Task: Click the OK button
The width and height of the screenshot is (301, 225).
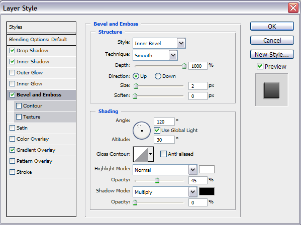Action: pyautogui.click(x=272, y=26)
